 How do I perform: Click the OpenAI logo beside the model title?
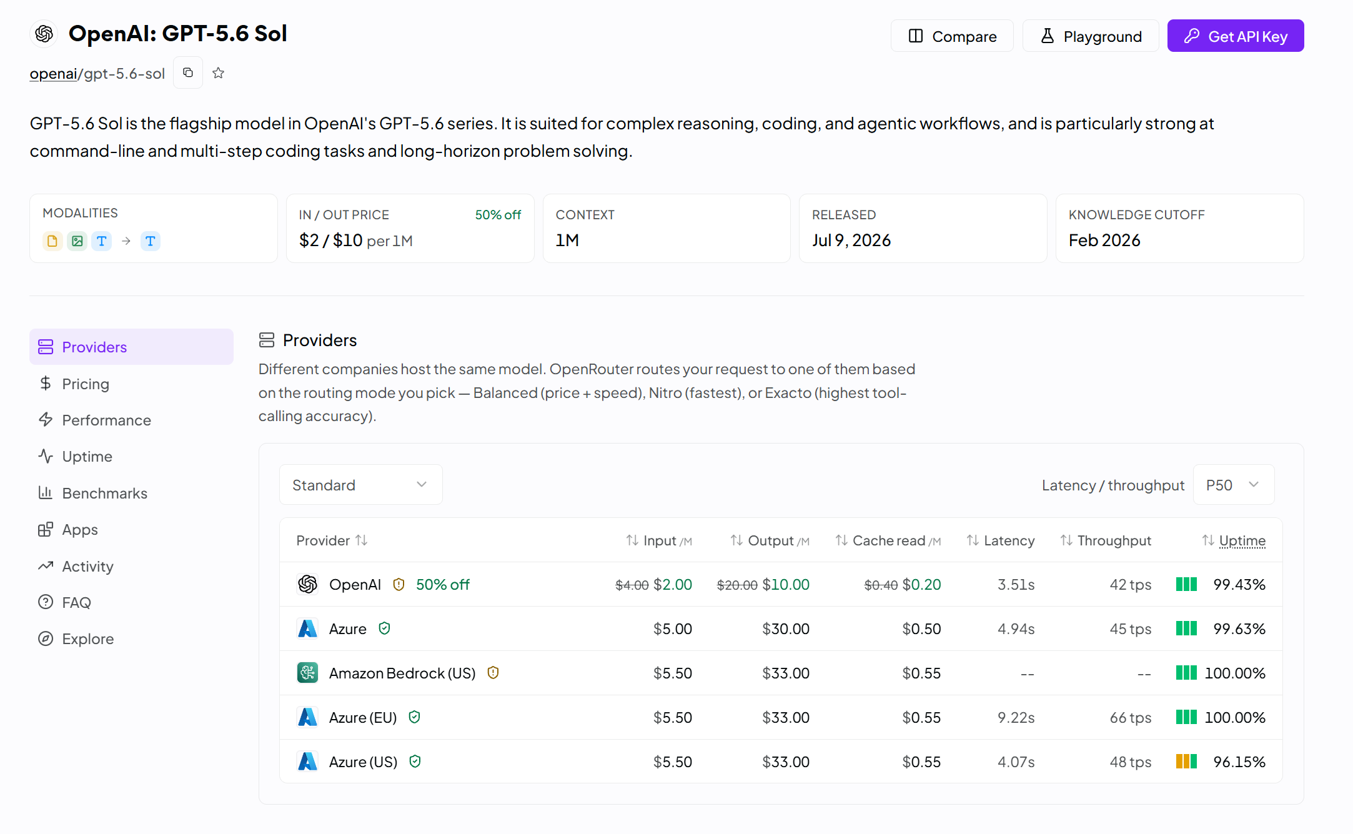click(44, 34)
